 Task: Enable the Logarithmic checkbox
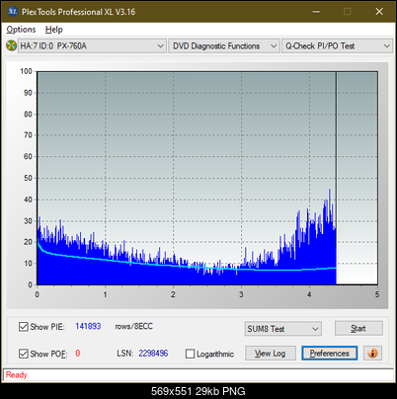click(x=190, y=354)
